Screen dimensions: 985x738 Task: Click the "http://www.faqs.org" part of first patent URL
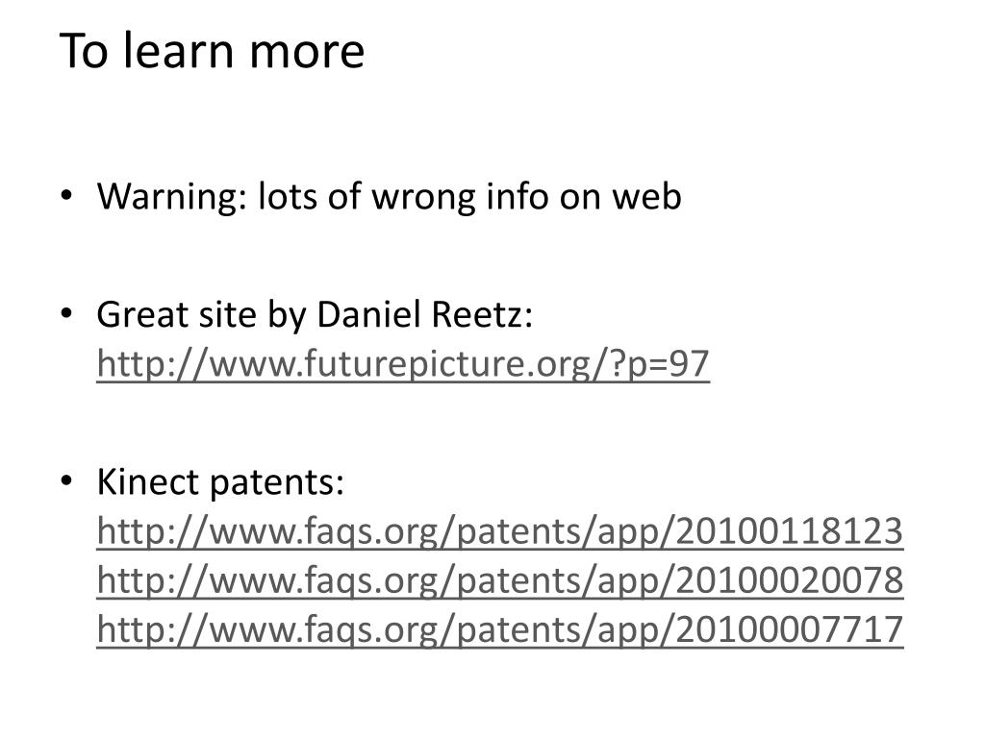click(x=266, y=531)
